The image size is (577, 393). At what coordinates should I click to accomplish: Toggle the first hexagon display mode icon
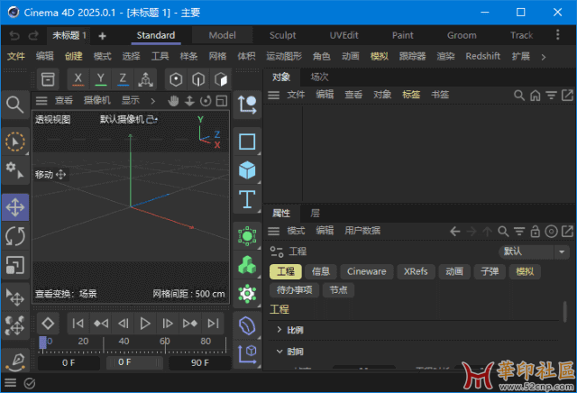tap(176, 79)
